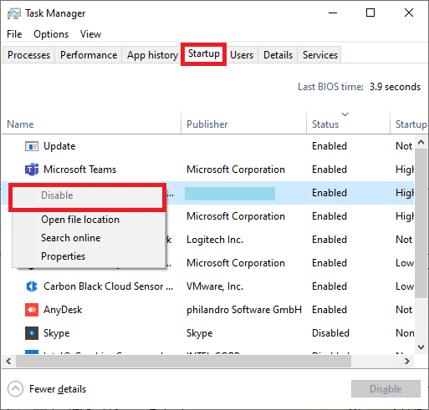The width and height of the screenshot is (429, 410).
Task: Click the Fewer details label
Action: pyautogui.click(x=58, y=389)
